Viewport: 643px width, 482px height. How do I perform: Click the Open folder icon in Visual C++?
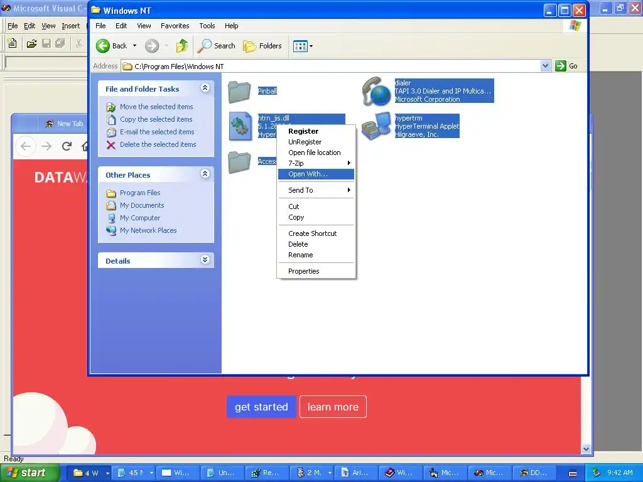[31, 43]
